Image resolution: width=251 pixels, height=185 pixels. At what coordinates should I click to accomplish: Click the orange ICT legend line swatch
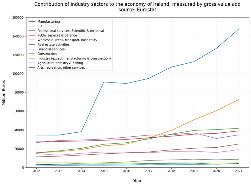(x=32, y=26)
